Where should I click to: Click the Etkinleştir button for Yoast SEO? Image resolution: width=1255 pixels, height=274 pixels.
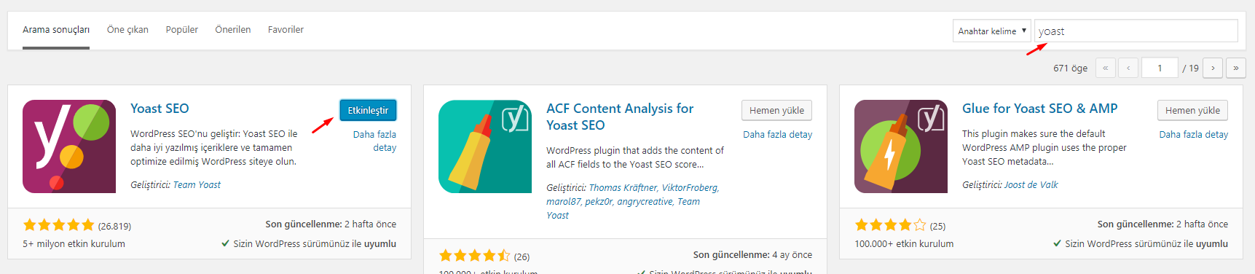click(368, 110)
